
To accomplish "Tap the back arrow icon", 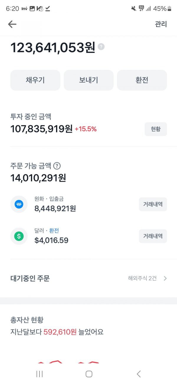I will click(x=12, y=24).
